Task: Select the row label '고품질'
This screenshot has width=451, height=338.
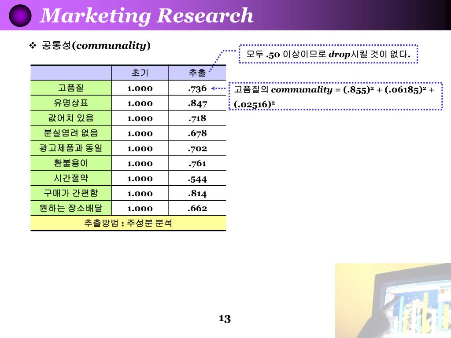Action: (x=71, y=88)
